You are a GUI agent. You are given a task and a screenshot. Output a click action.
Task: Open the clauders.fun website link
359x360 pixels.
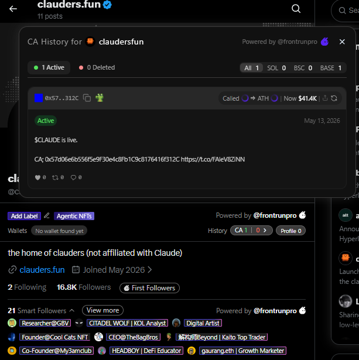[42, 270]
